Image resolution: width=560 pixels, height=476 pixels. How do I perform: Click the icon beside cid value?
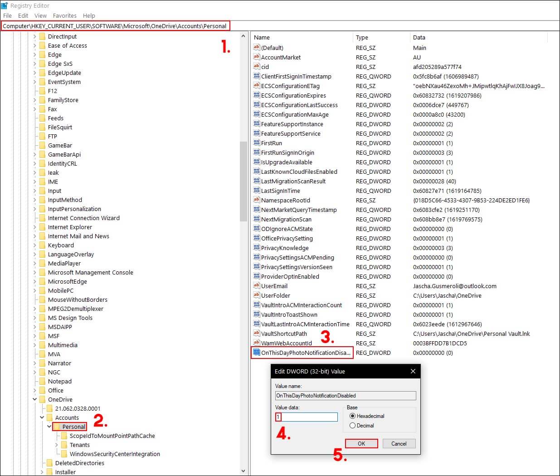tap(257, 67)
